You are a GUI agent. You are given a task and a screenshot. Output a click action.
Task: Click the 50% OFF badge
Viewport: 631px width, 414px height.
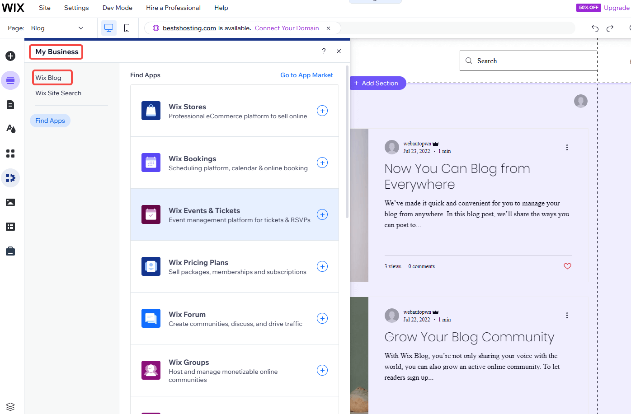(589, 8)
